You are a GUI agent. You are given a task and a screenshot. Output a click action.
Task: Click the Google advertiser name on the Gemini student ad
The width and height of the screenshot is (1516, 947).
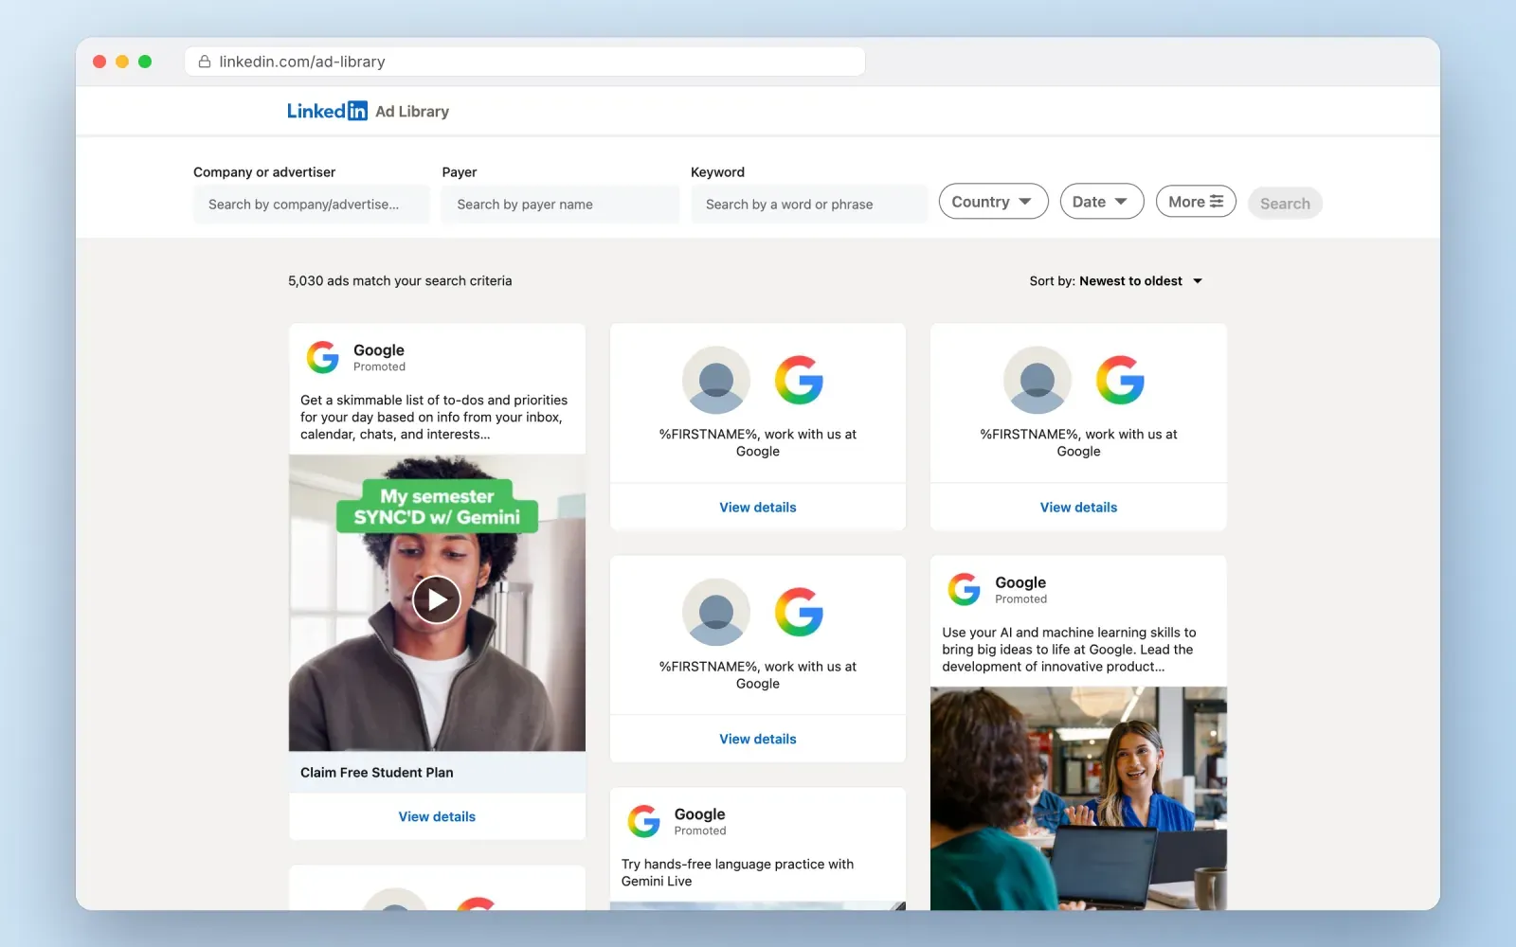379,350
